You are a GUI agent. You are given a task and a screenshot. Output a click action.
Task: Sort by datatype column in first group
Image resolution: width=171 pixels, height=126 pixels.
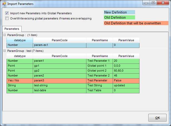tap(20, 40)
